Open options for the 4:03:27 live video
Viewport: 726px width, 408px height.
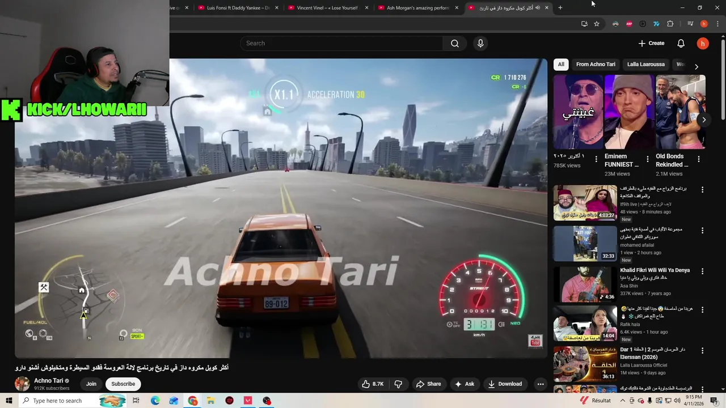[x=702, y=190]
